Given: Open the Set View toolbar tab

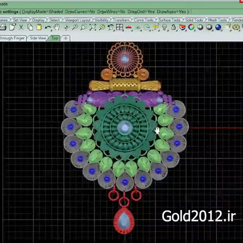Looking at the screenshot, I should 20,20.
